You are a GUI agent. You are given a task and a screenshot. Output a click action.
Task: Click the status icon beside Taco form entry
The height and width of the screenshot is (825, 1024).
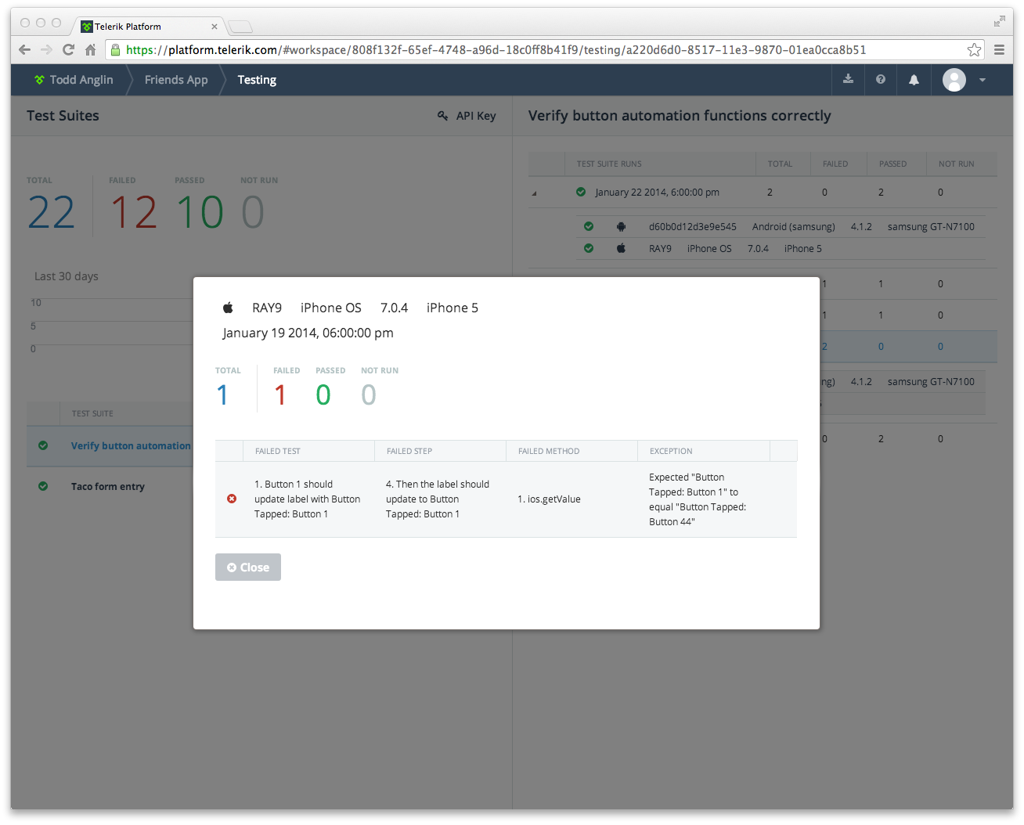point(43,486)
